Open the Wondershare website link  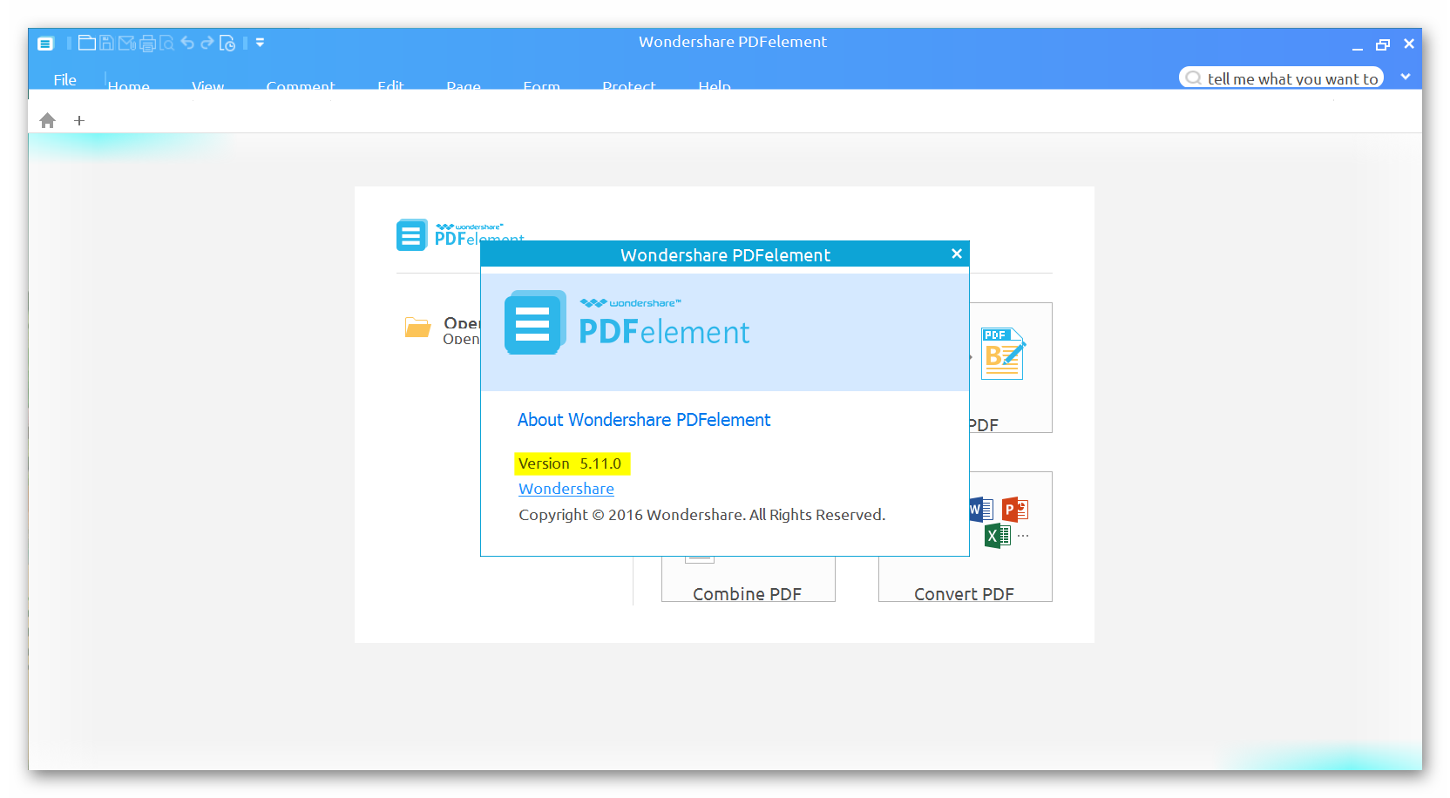coord(566,489)
